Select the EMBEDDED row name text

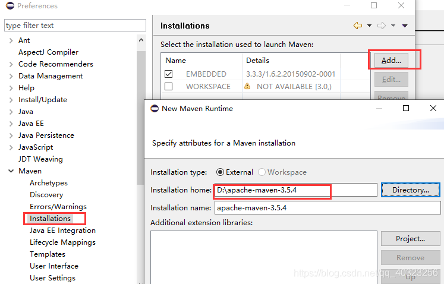[206, 74]
